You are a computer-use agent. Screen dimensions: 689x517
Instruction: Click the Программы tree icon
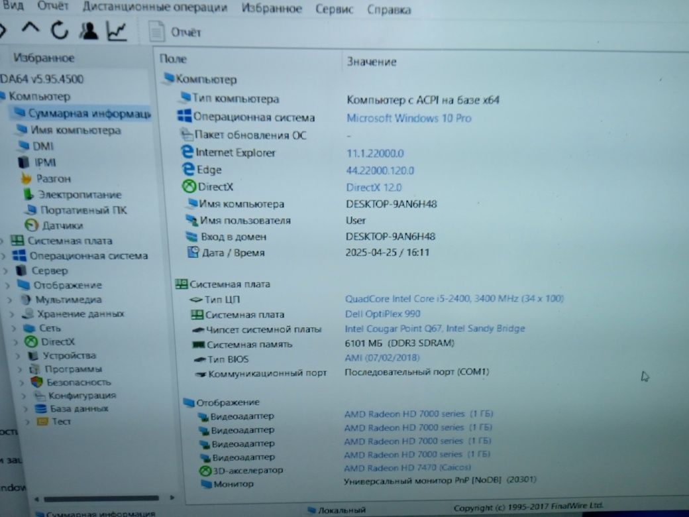coord(34,369)
